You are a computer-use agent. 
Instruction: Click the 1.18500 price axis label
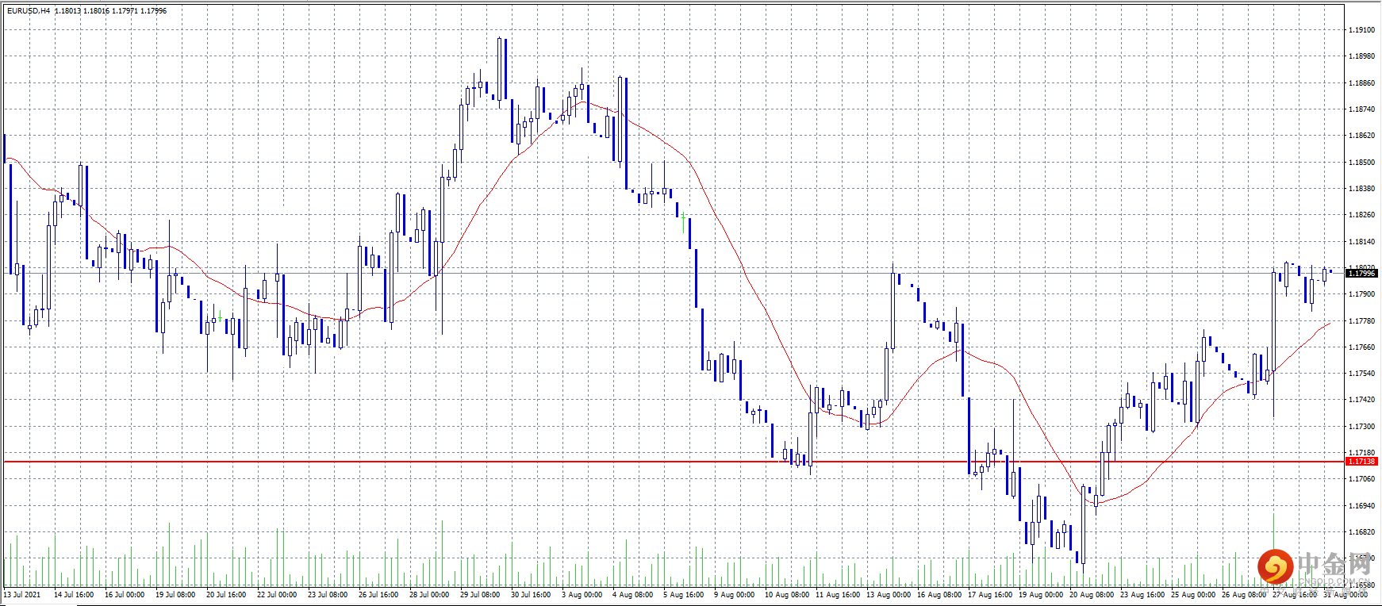tap(1361, 163)
